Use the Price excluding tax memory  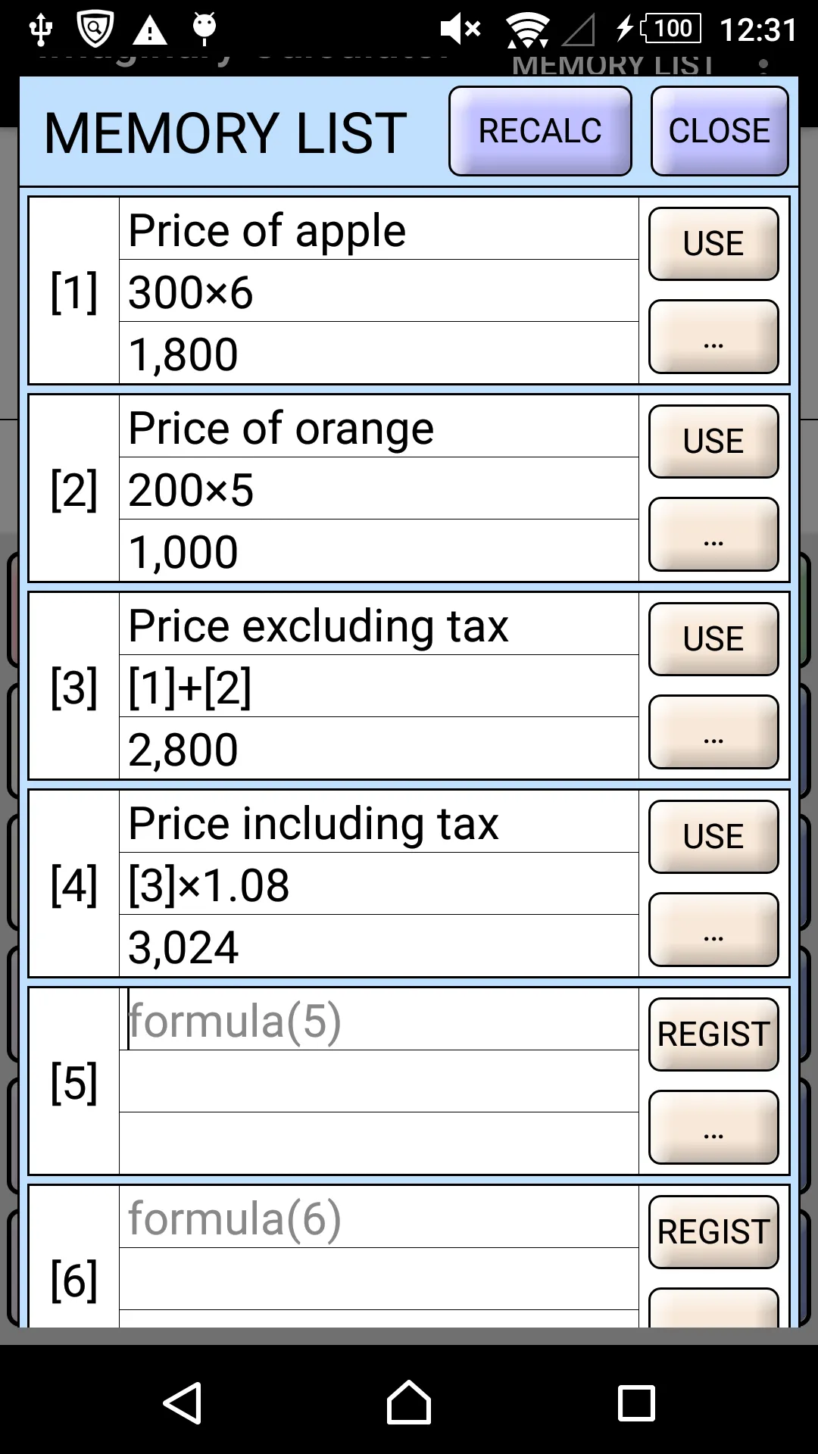(x=713, y=639)
